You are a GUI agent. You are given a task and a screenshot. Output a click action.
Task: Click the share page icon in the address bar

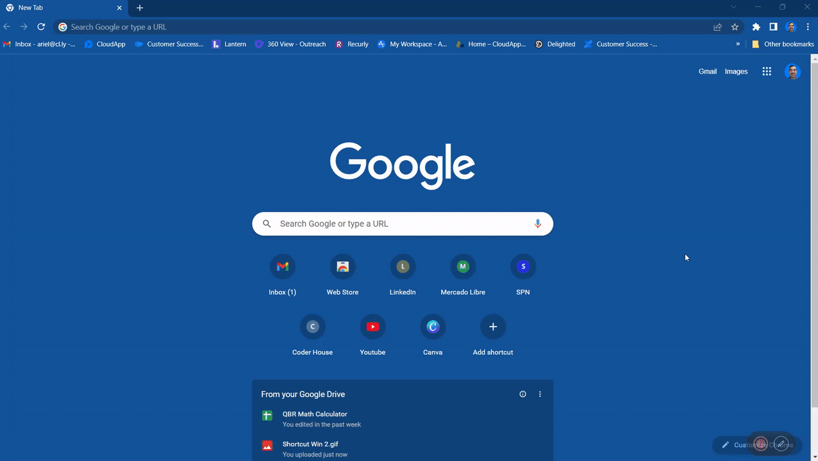coord(717,27)
